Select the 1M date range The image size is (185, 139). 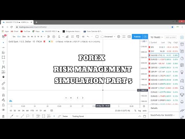(19, 110)
